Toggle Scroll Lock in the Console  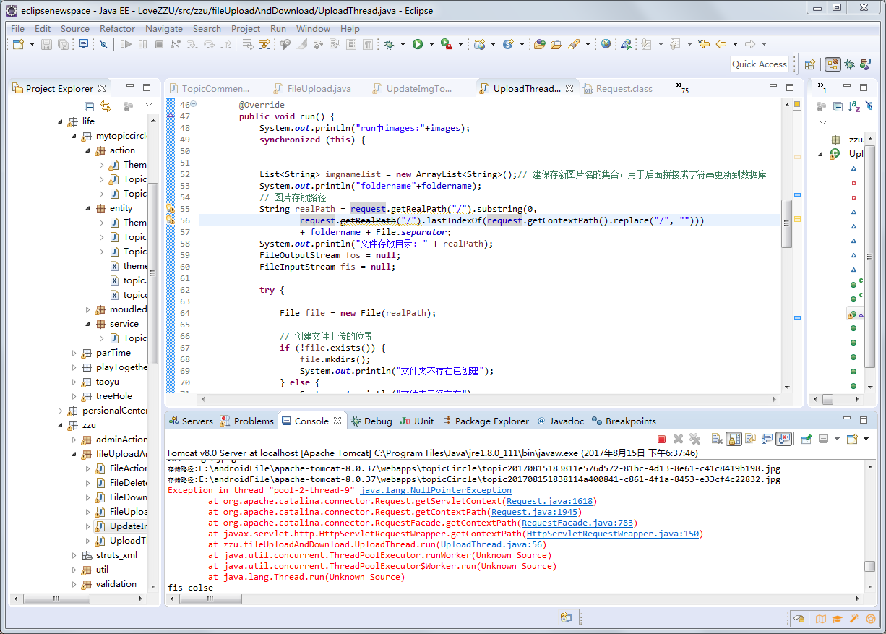[x=734, y=439]
